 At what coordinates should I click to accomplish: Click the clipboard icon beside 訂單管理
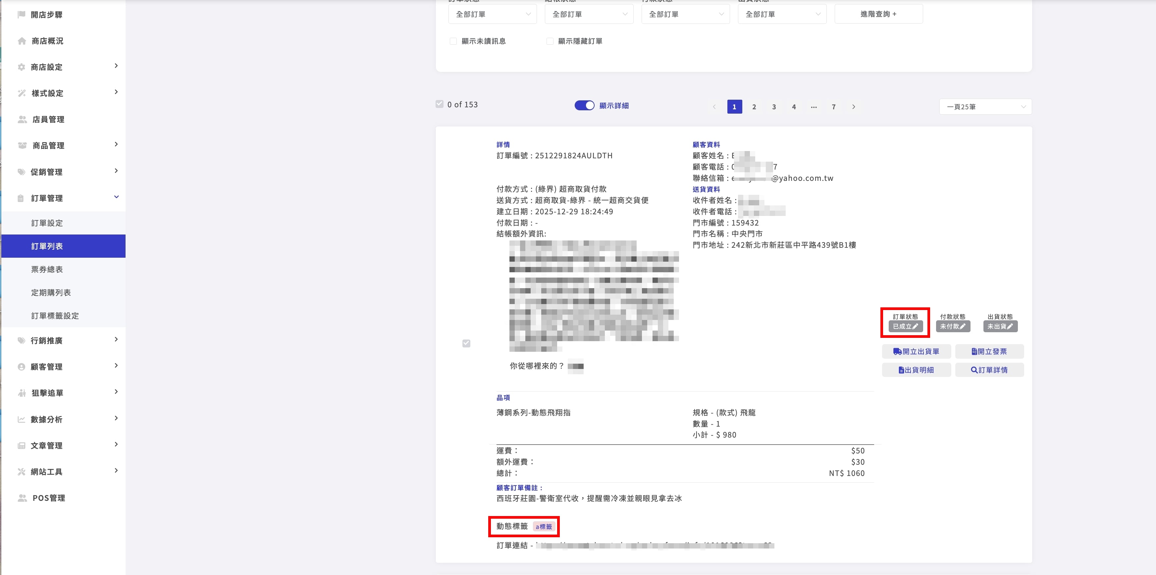tap(21, 198)
